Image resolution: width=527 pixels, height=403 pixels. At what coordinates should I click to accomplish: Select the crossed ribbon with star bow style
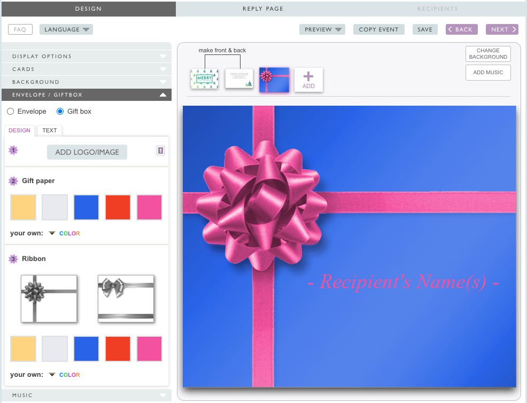pos(49,298)
